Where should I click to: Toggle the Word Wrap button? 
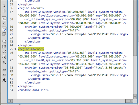click(x=4, y=29)
